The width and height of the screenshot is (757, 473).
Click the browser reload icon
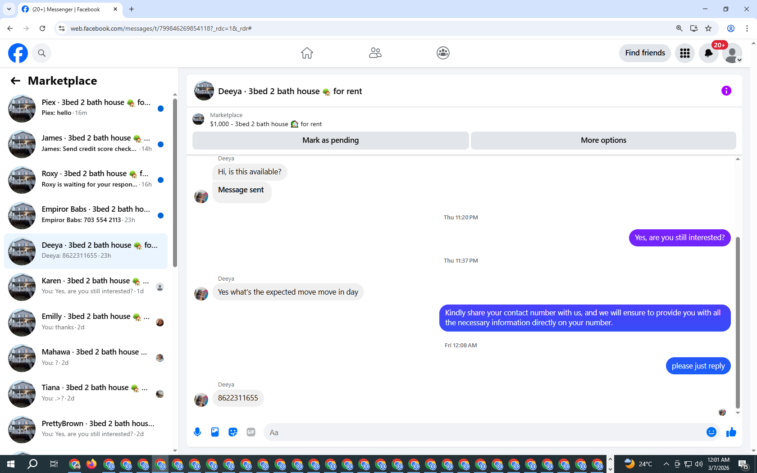[42, 28]
